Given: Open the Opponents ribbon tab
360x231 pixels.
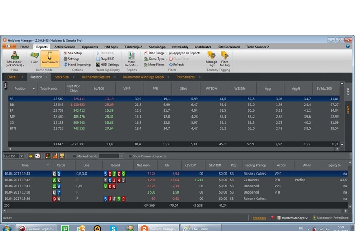Looking at the screenshot, I should (x=90, y=47).
